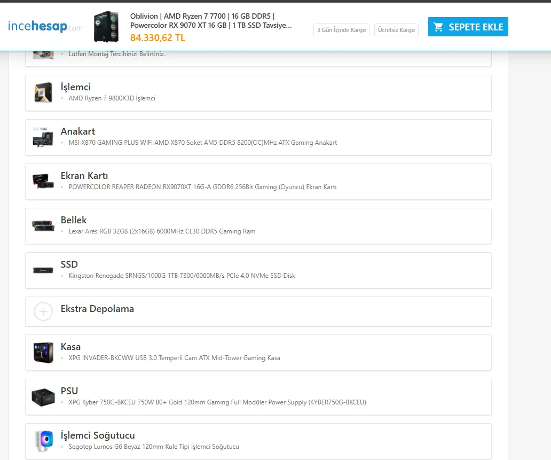Expand the İşlemci Soğutucu row heading
This screenshot has height=460, width=551.
[x=97, y=435]
